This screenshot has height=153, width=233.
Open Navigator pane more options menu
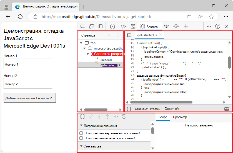coord(118,35)
